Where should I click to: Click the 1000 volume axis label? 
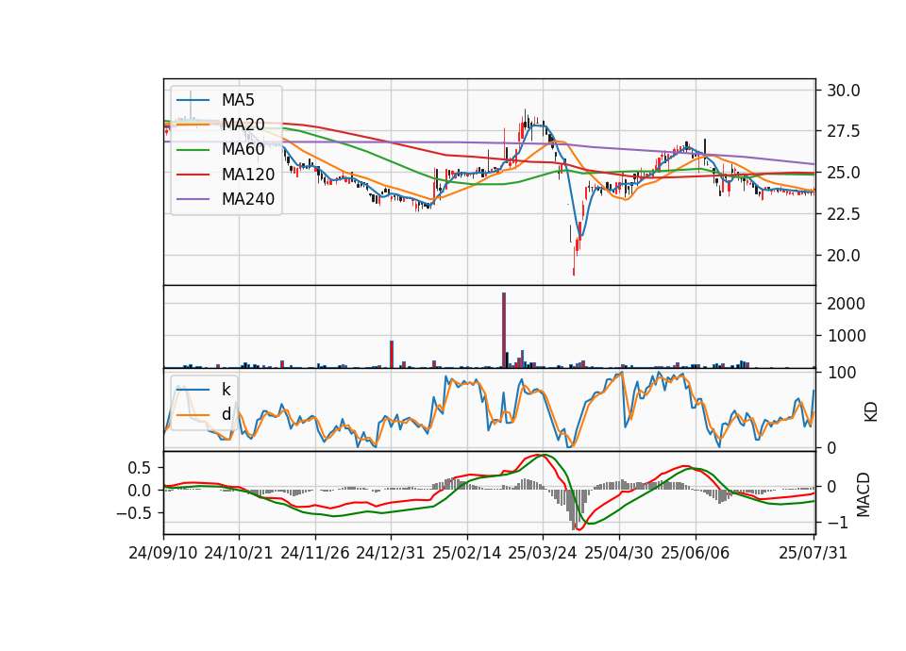[846, 336]
